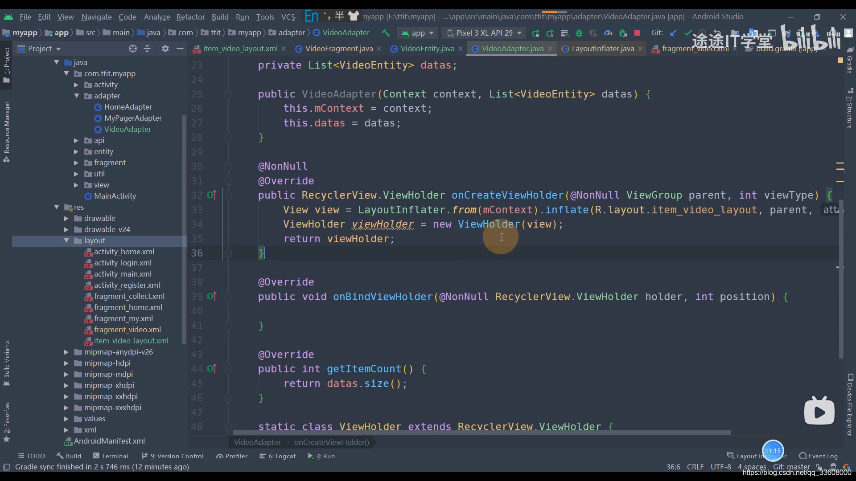Click the locate target icon in Project panel
This screenshot has height=481, width=856.
point(133,49)
